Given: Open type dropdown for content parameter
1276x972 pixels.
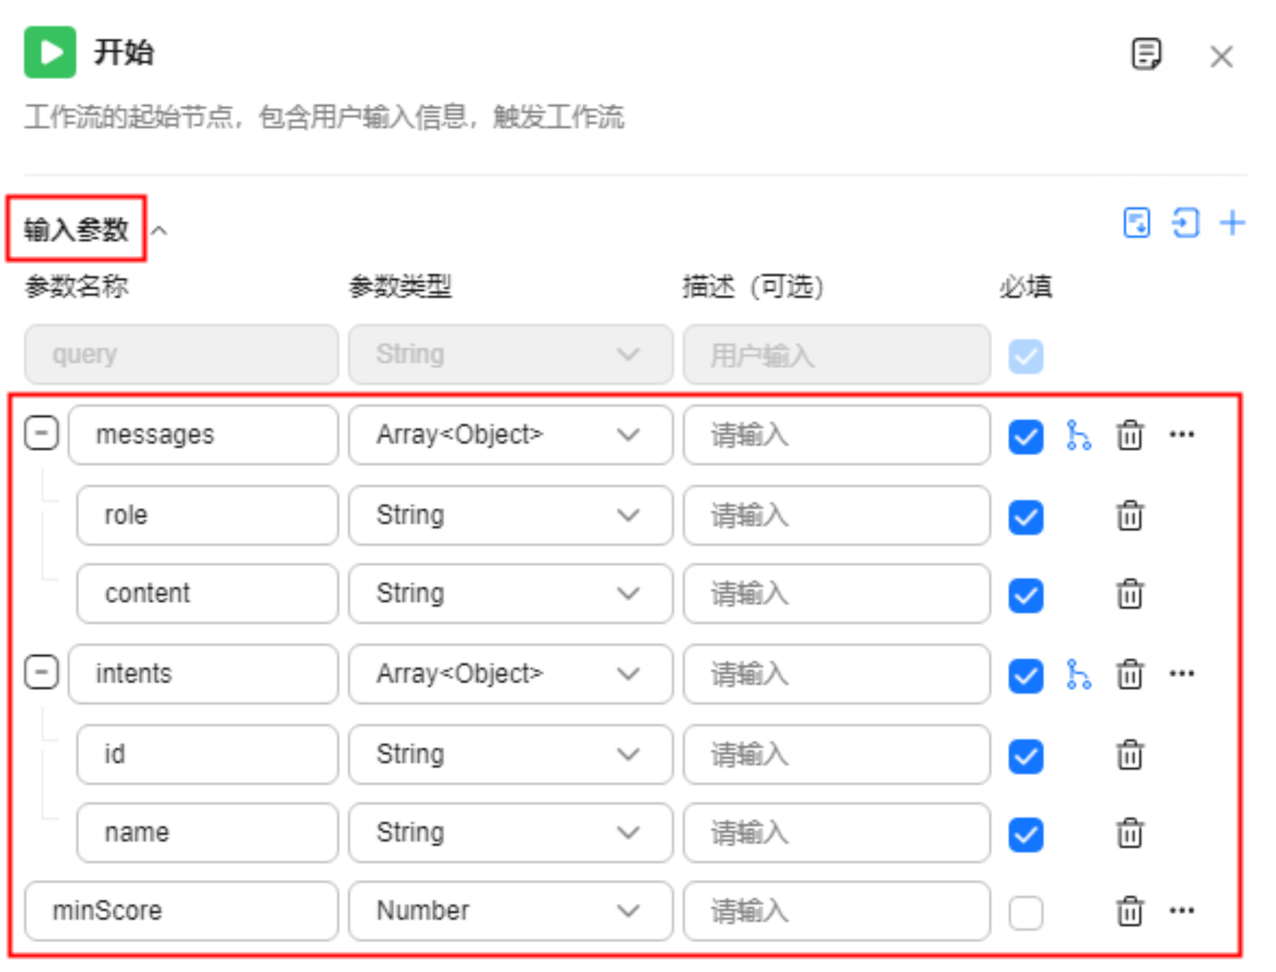Looking at the screenshot, I should (x=511, y=593).
